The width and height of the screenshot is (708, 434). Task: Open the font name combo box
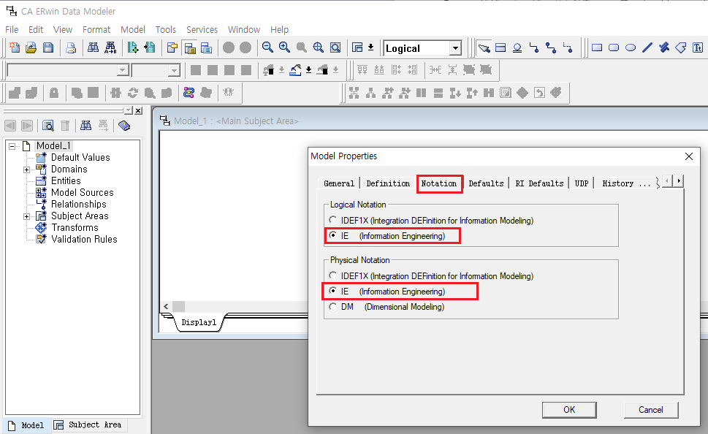68,70
